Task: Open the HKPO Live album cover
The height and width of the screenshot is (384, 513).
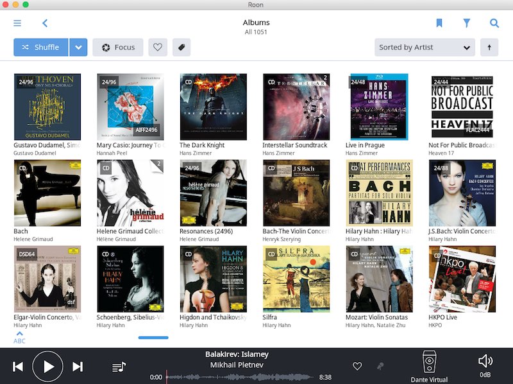Action: pyautogui.click(x=462, y=279)
